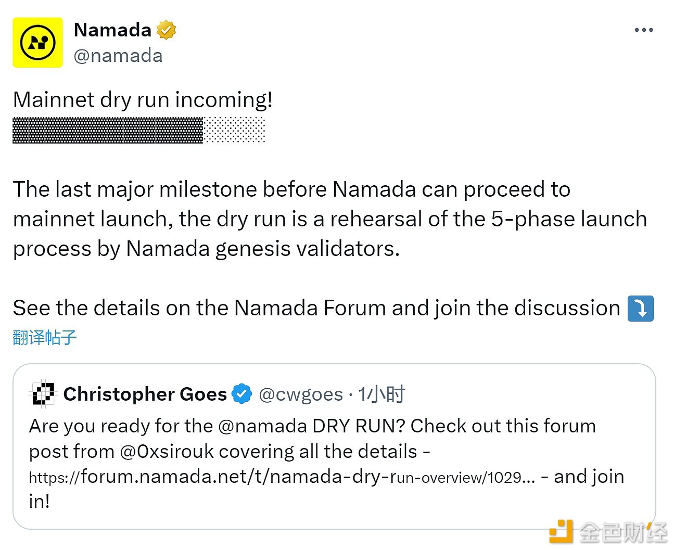Click the dotted halftone banner image

(x=138, y=131)
